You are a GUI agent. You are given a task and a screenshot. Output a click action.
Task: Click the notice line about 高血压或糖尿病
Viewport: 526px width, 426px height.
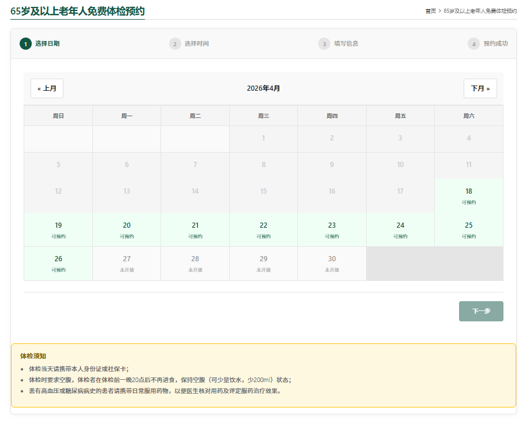click(155, 391)
